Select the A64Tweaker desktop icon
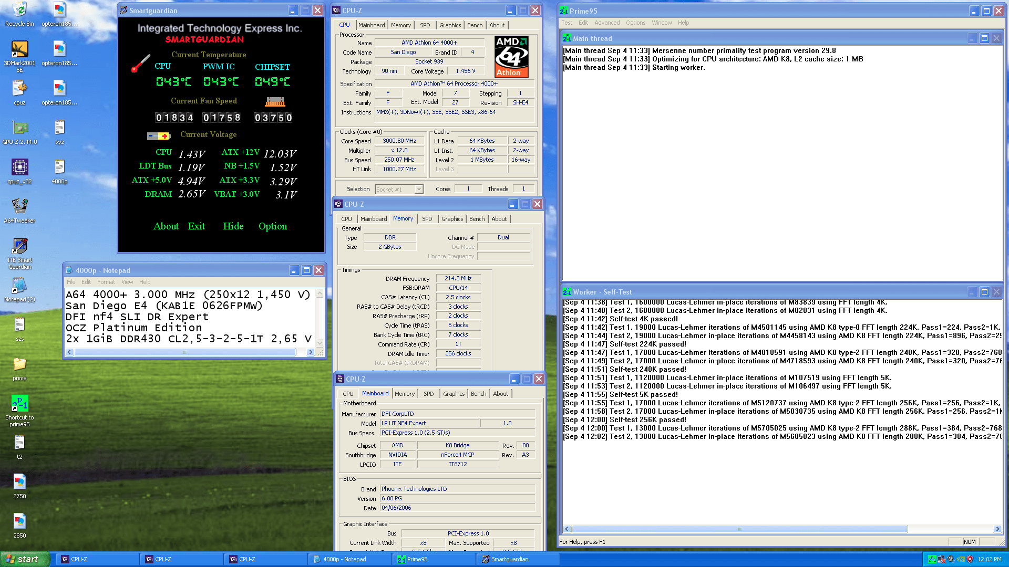Screen dimensions: 1009x567 19,211
